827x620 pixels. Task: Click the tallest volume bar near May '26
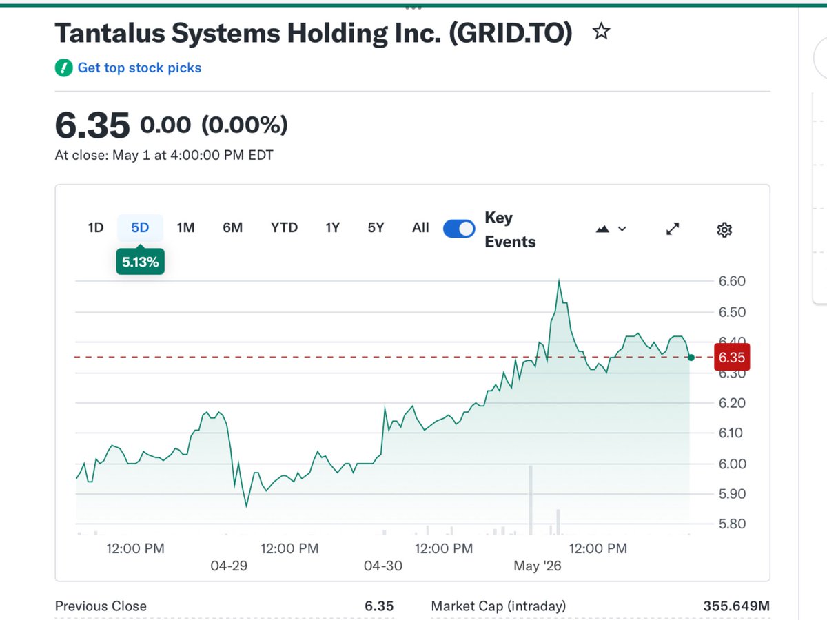[x=531, y=500]
